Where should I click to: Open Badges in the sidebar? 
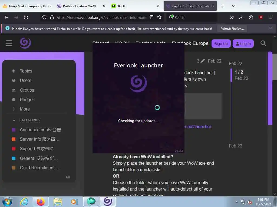point(27,100)
